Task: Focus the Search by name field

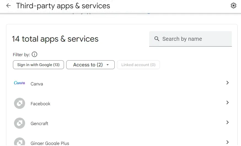Action: click(191, 39)
